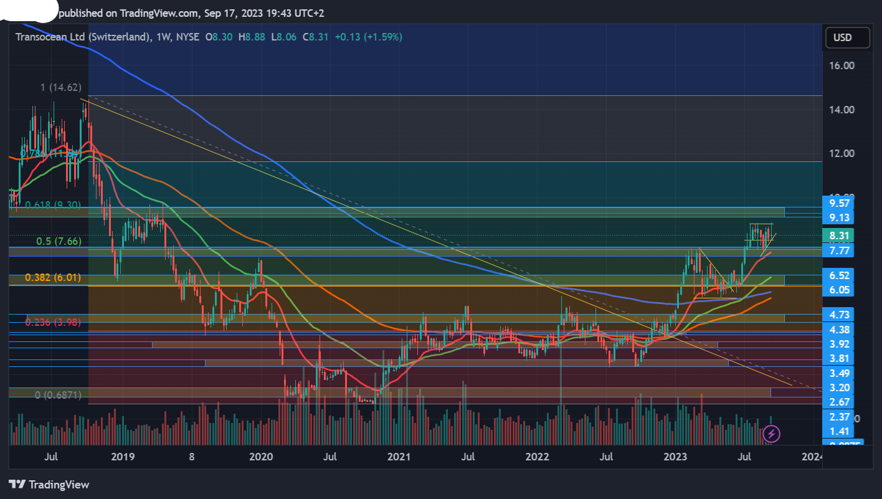Click the Fibonacci 0.5 (7.66) level label

tap(58, 241)
